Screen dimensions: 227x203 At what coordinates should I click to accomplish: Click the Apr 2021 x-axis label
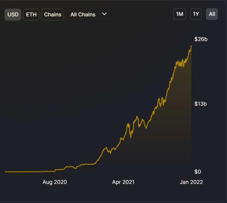tap(123, 182)
